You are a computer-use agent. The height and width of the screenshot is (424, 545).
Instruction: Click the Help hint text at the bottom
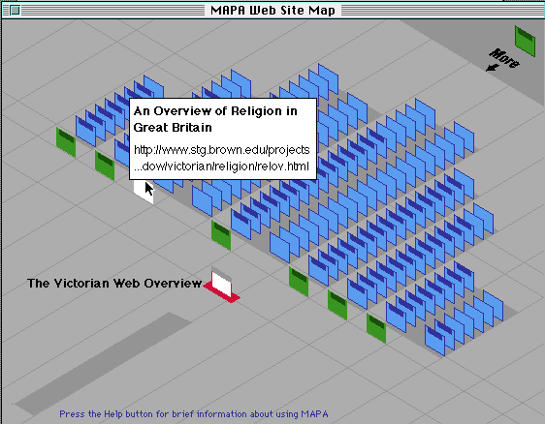point(194,414)
